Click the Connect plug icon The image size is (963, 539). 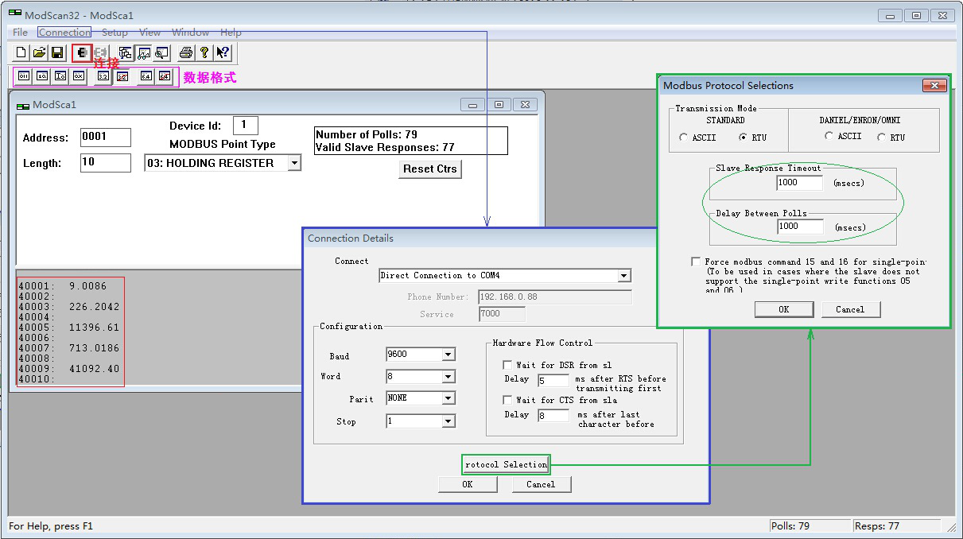point(82,53)
